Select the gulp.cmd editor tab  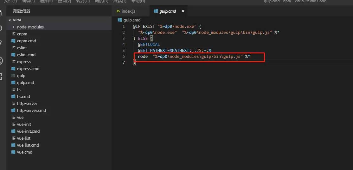pos(168,11)
